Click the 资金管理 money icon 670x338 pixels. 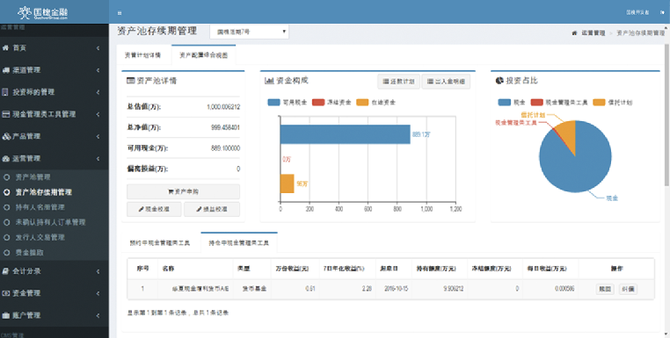click(5, 293)
